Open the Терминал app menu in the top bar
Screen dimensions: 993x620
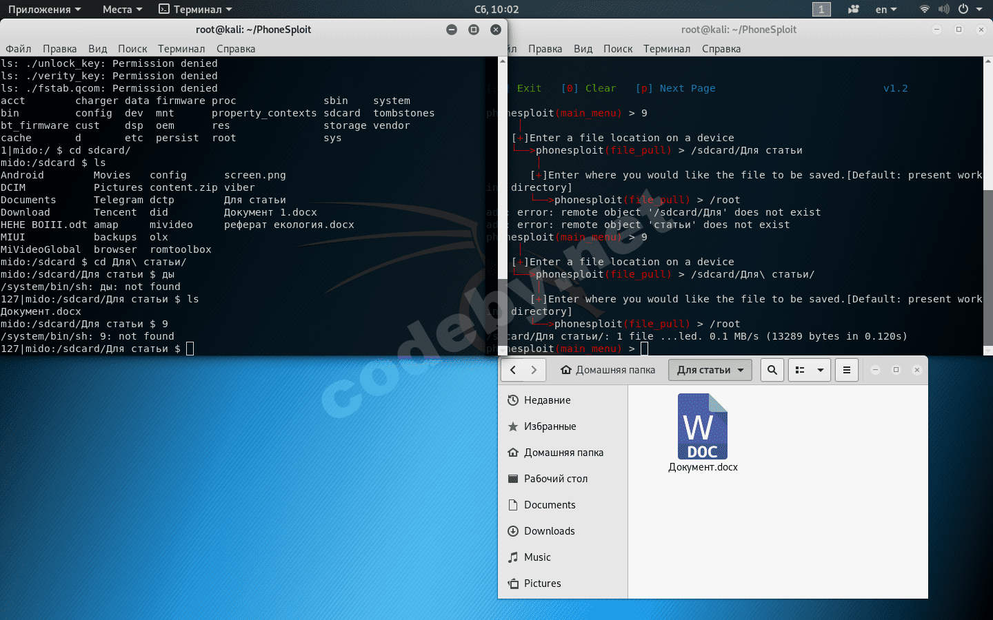pos(195,9)
